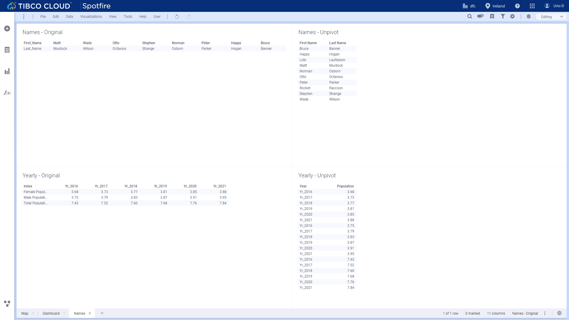
Task: Click the 0 marked status entry
Action: pyautogui.click(x=472, y=313)
